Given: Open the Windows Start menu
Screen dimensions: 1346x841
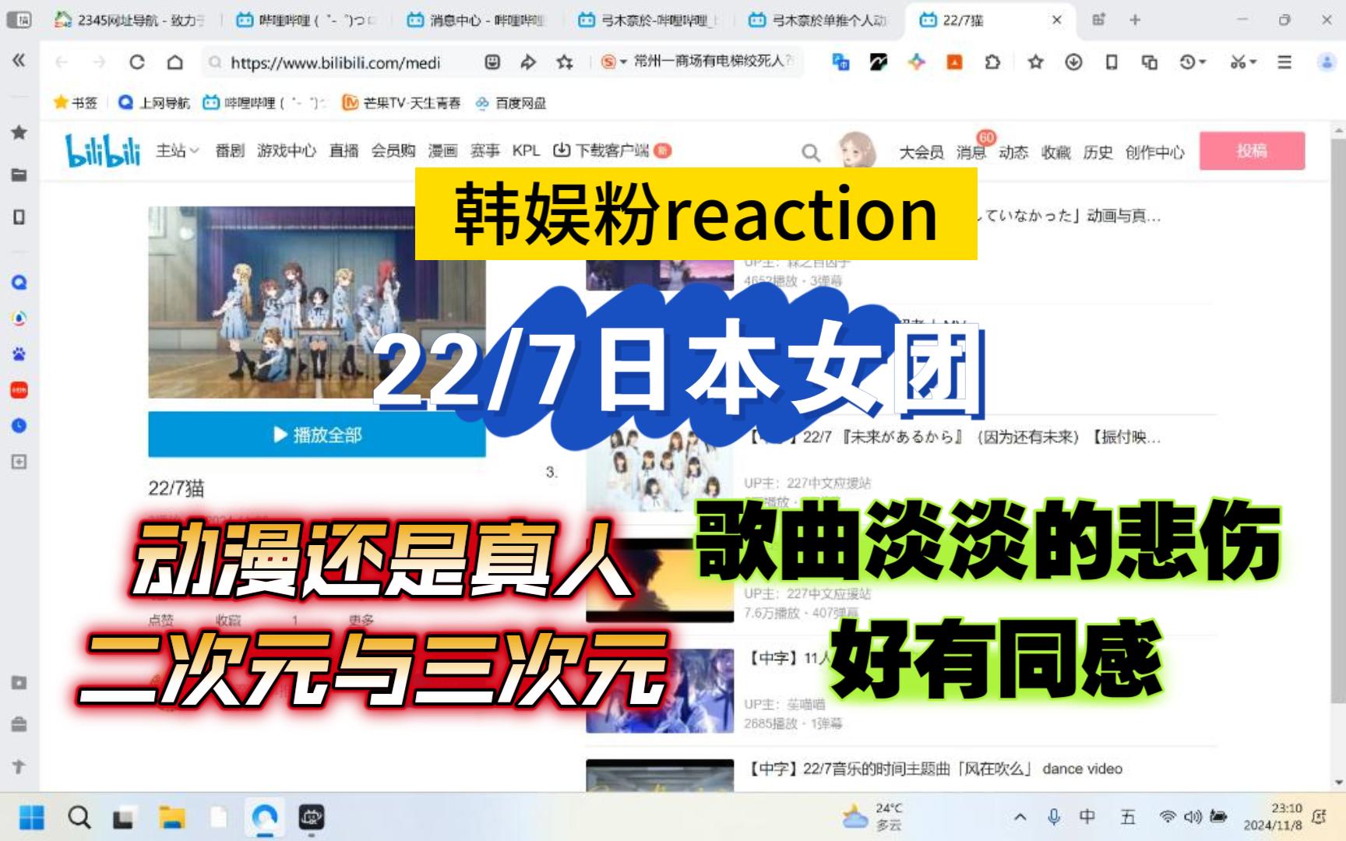Looking at the screenshot, I should pos(32,818).
